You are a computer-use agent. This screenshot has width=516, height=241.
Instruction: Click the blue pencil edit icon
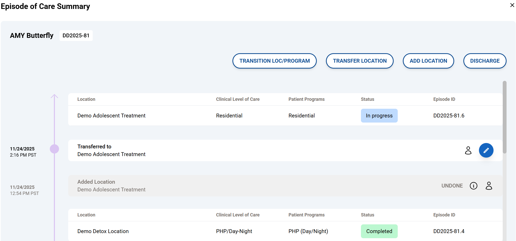coord(486,150)
